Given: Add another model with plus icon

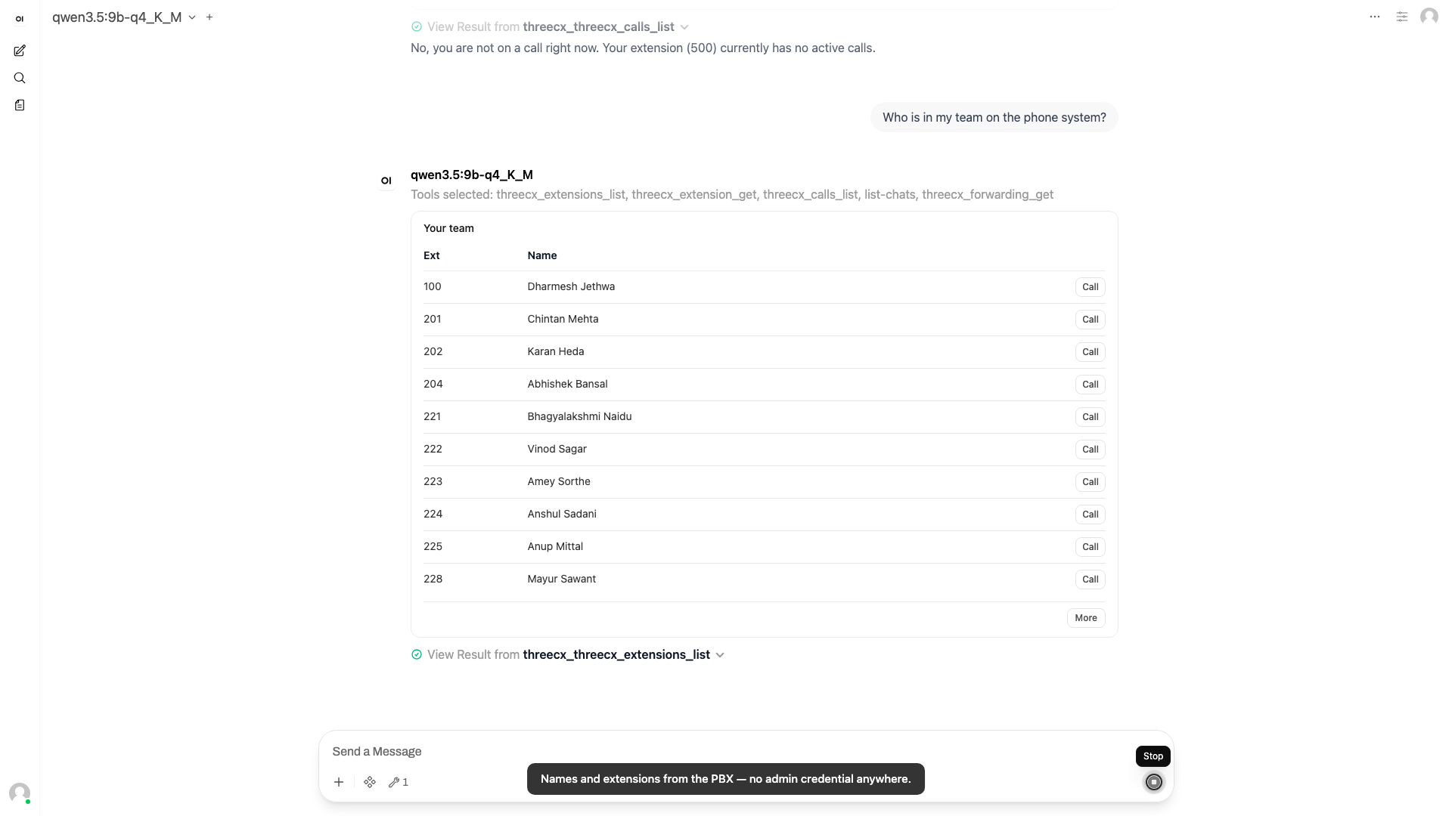Looking at the screenshot, I should point(209,17).
